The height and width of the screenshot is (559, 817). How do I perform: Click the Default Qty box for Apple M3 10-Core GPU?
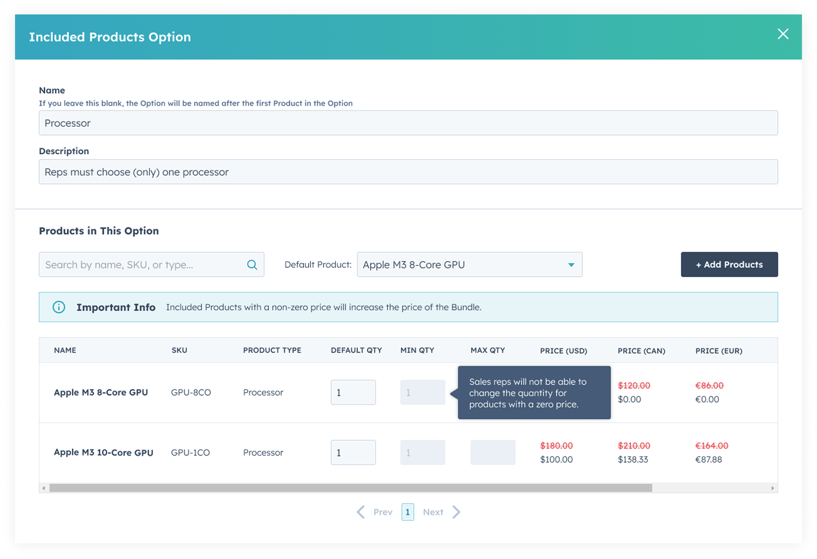click(x=353, y=452)
